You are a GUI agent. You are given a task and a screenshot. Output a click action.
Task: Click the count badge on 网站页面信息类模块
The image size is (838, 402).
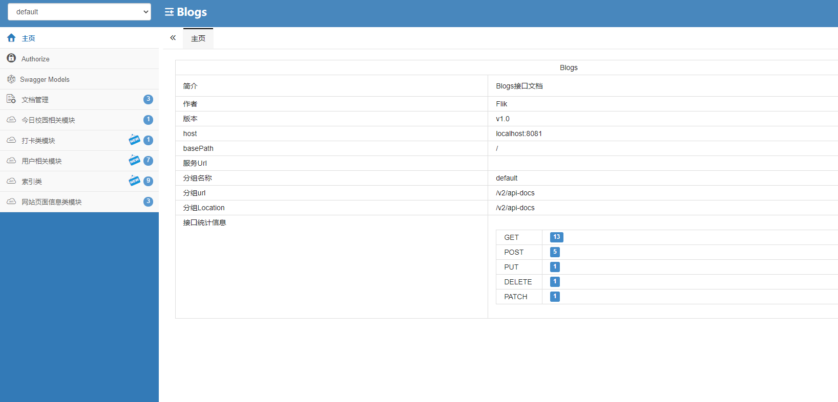pos(148,202)
